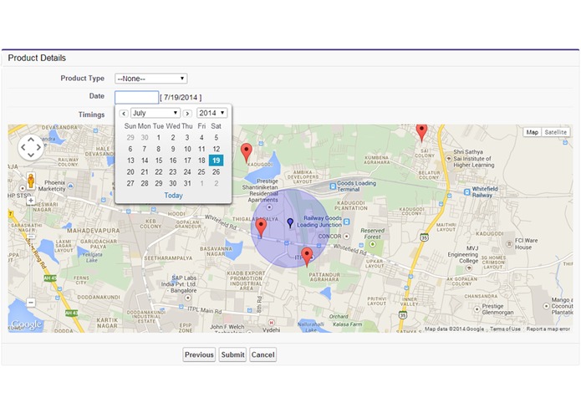Screen dimensions: 581x413
Task: Pick July 1 in the calendar
Action: click(x=159, y=137)
